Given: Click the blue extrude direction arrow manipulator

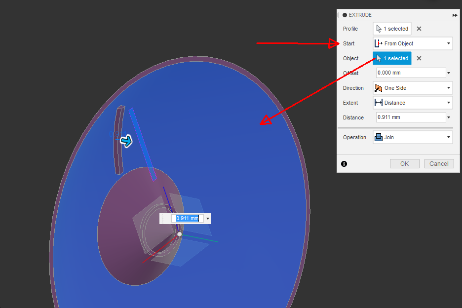Looking at the screenshot, I should [126, 141].
